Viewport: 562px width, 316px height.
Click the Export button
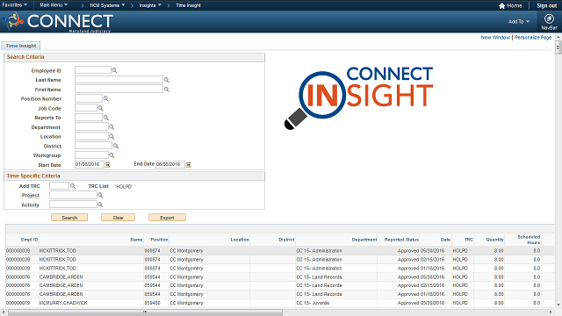(167, 218)
